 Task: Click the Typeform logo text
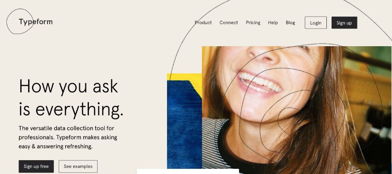pyautogui.click(x=36, y=22)
